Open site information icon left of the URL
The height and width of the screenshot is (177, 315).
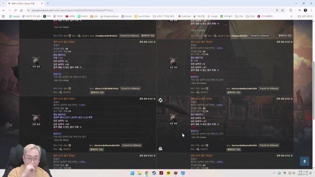[28, 10]
